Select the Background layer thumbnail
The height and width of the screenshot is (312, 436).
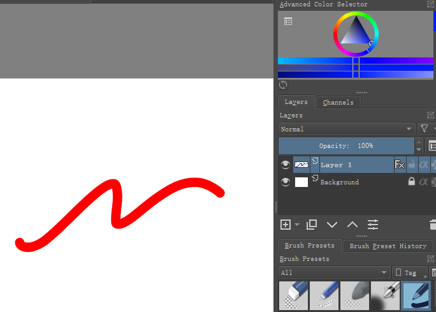tap(302, 182)
